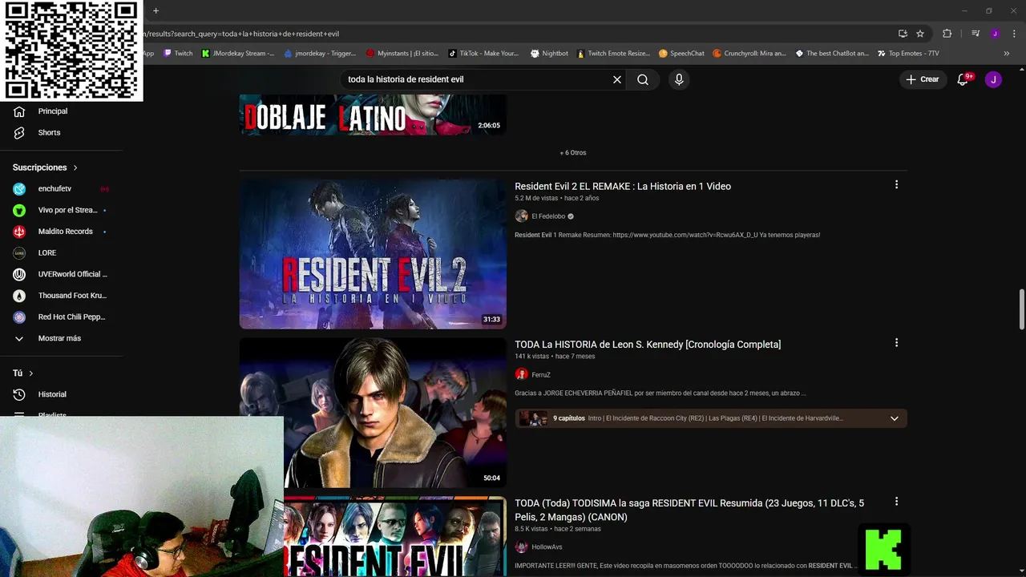
Task: Open TODA La HISTORIA de Leon video title
Action: 648,345
